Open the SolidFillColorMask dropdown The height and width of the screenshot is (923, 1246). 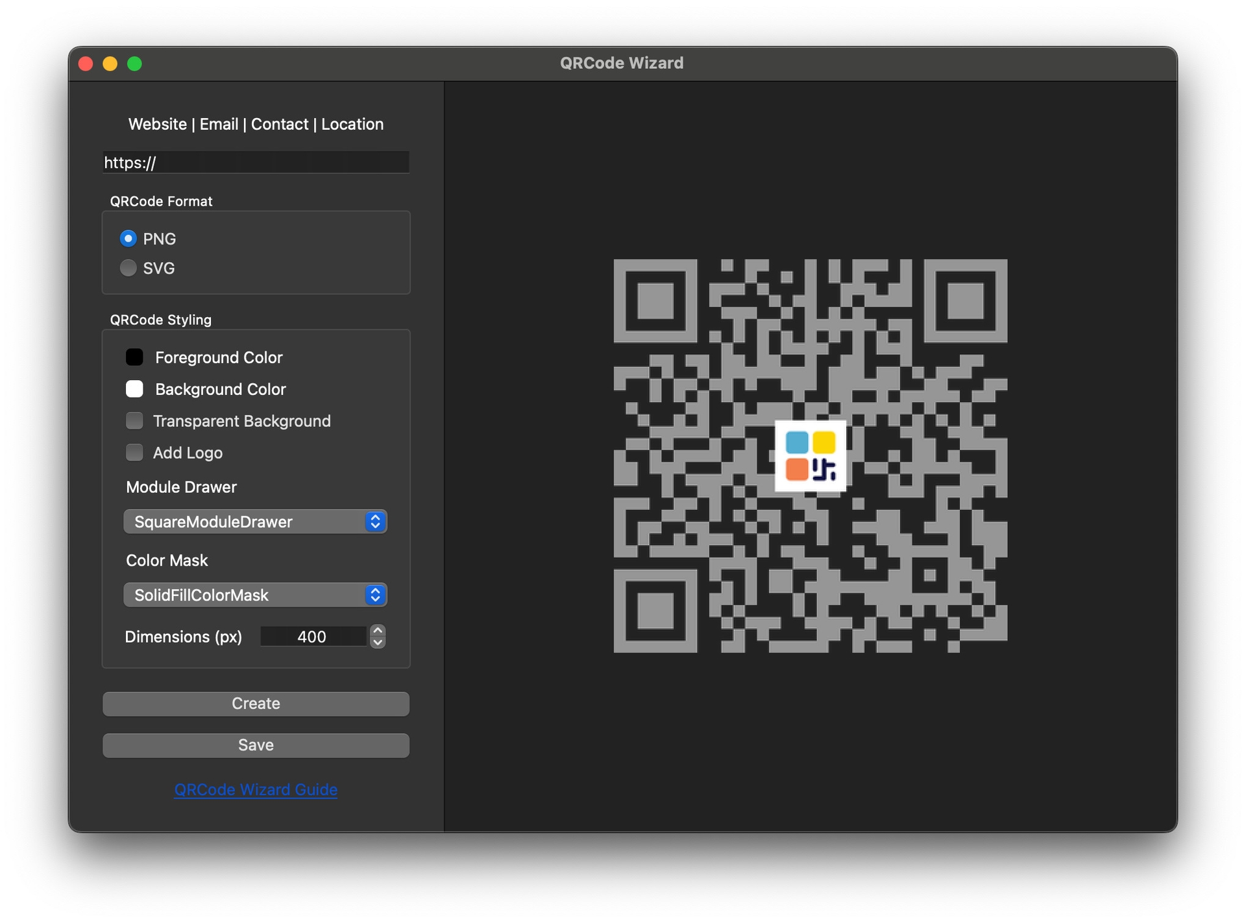[x=255, y=595]
